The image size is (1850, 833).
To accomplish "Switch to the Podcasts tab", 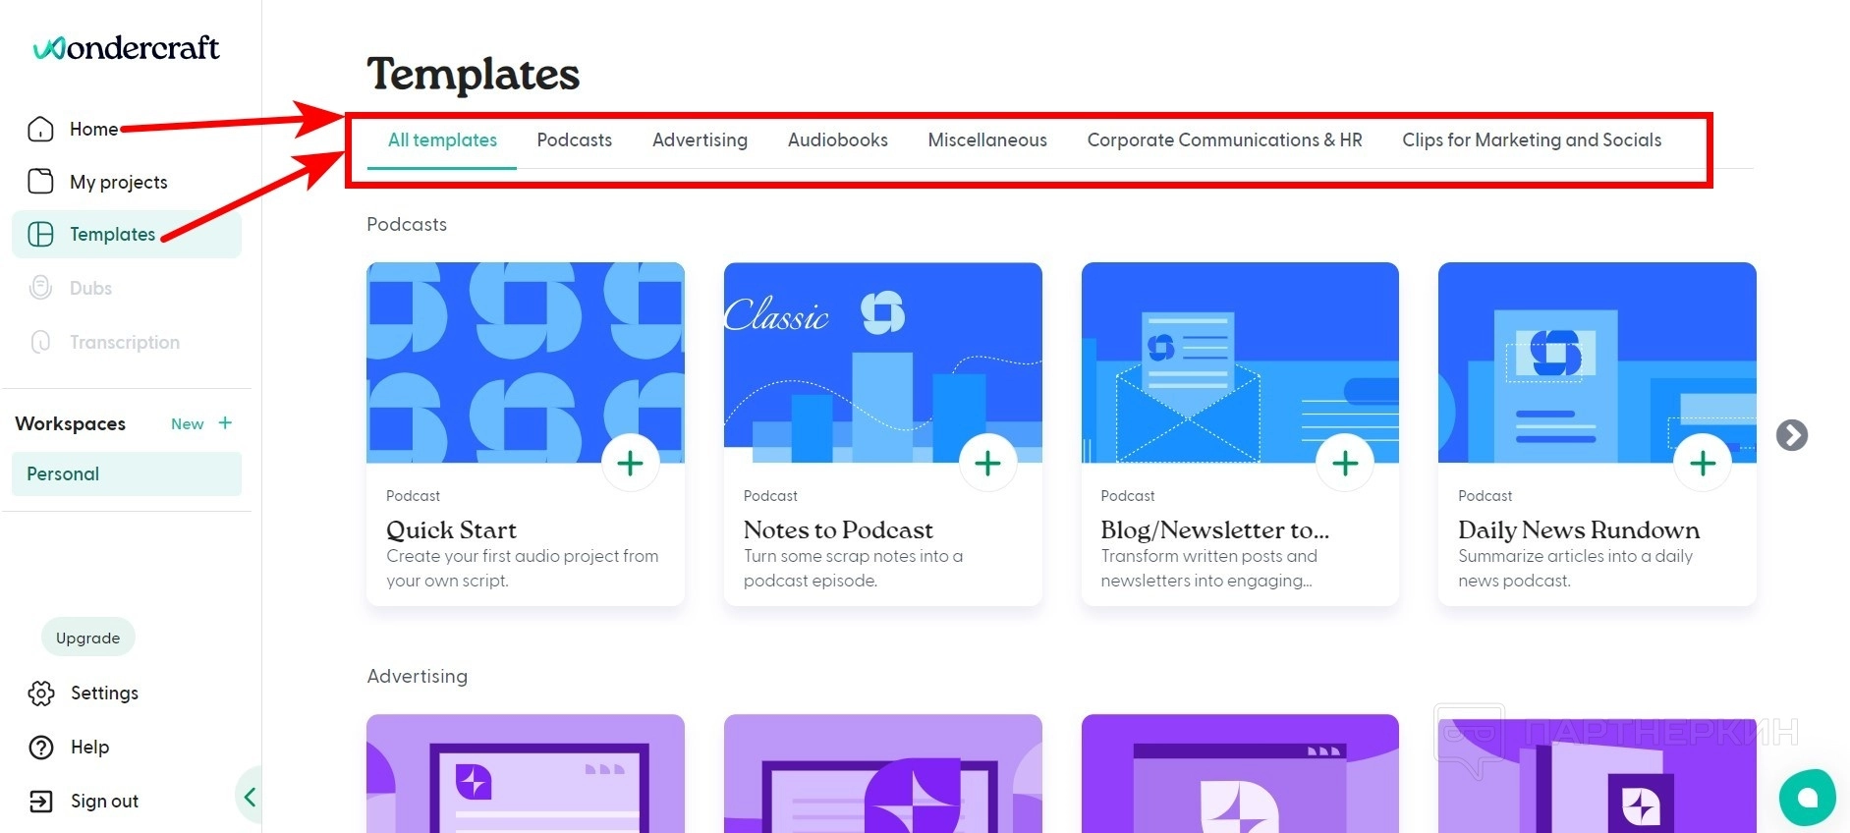I will click(575, 140).
